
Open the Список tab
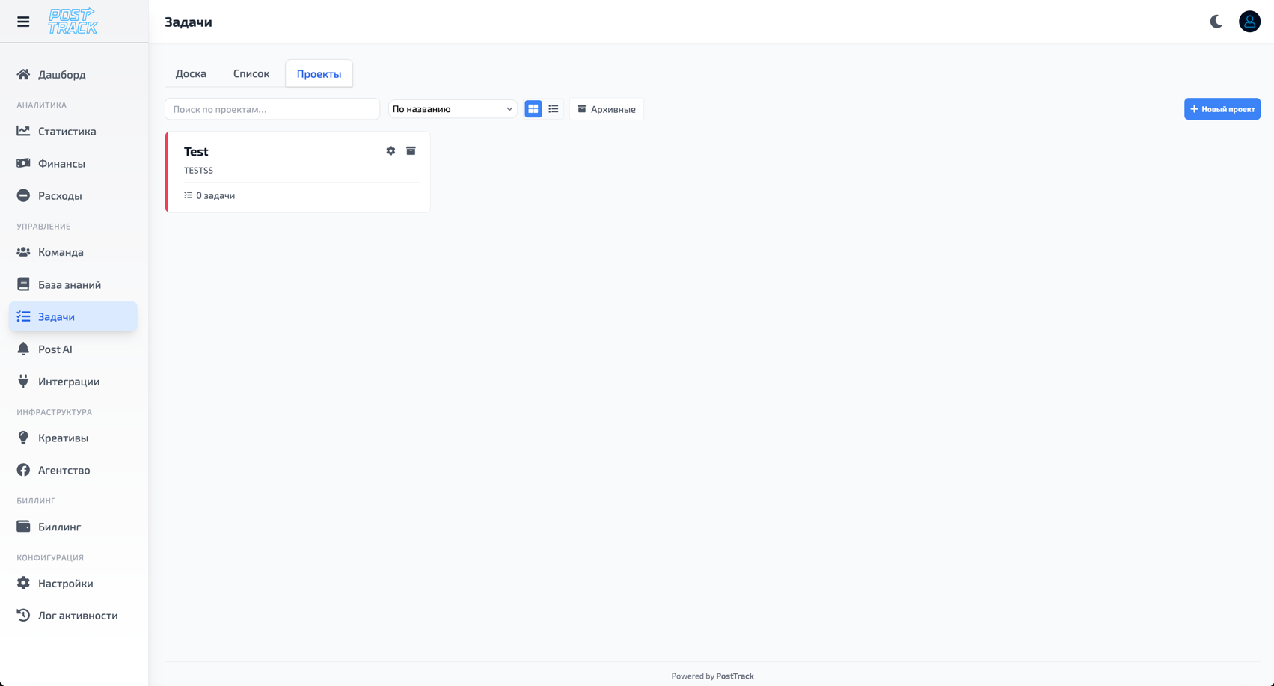251,73
